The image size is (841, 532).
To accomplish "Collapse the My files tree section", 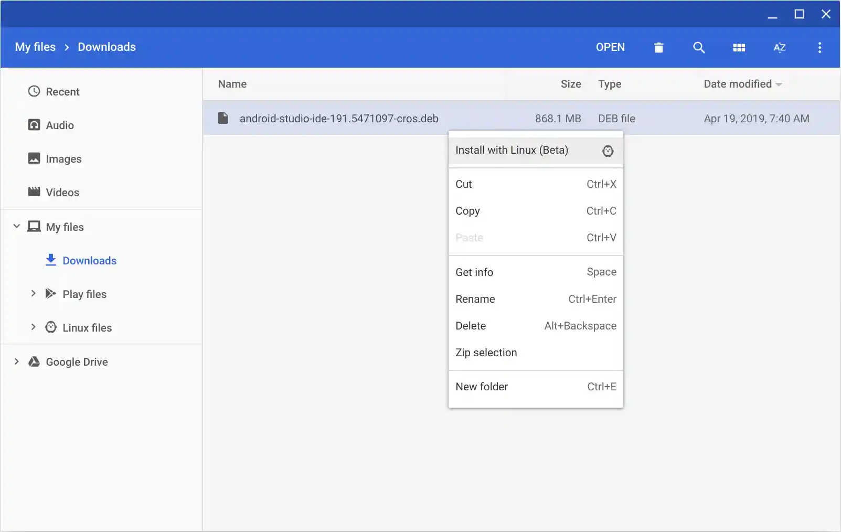I will coord(16,226).
